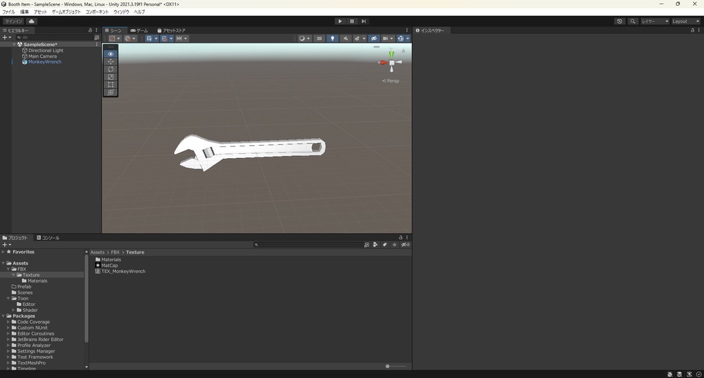
Task: Open Hierarchy panel three-dot options menu
Action: (x=96, y=30)
